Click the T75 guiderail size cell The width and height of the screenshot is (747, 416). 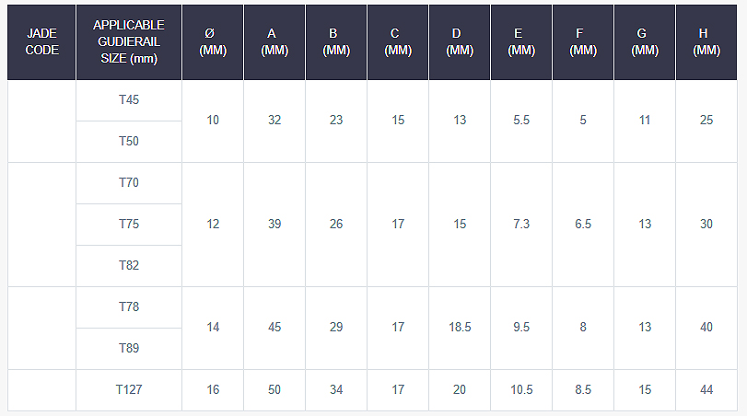(x=129, y=225)
